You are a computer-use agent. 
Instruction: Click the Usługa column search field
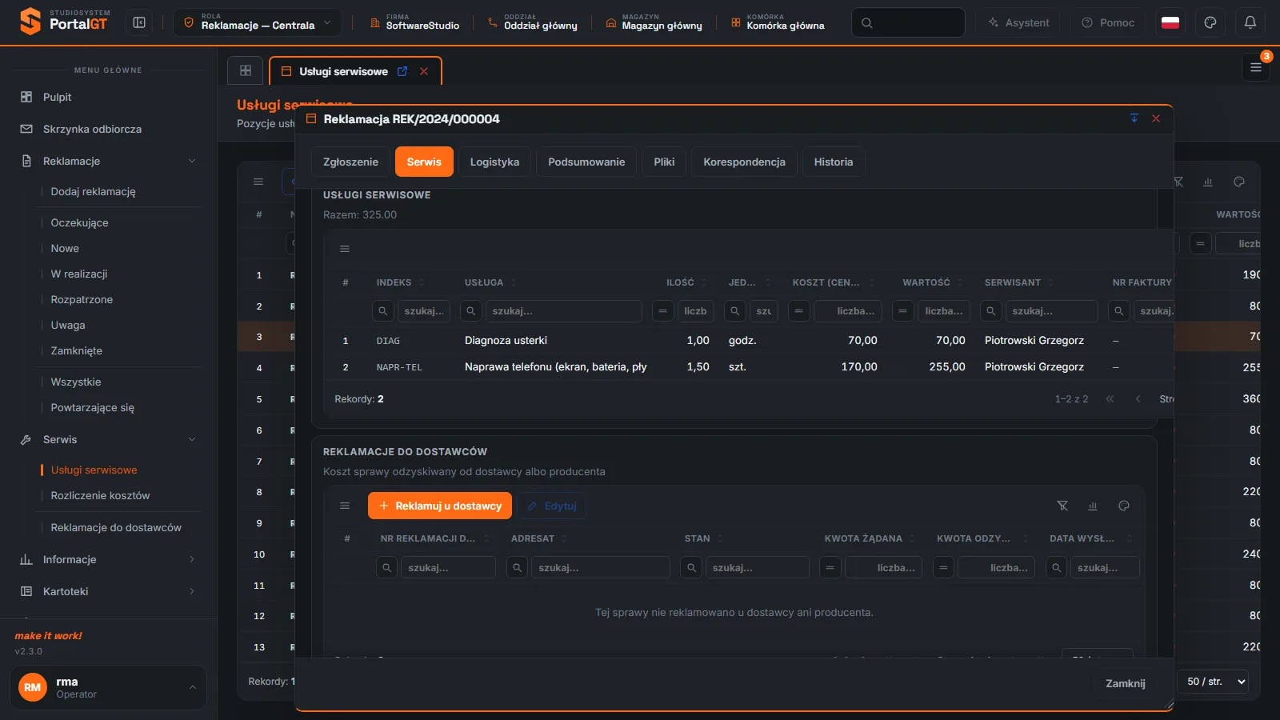pyautogui.click(x=563, y=311)
